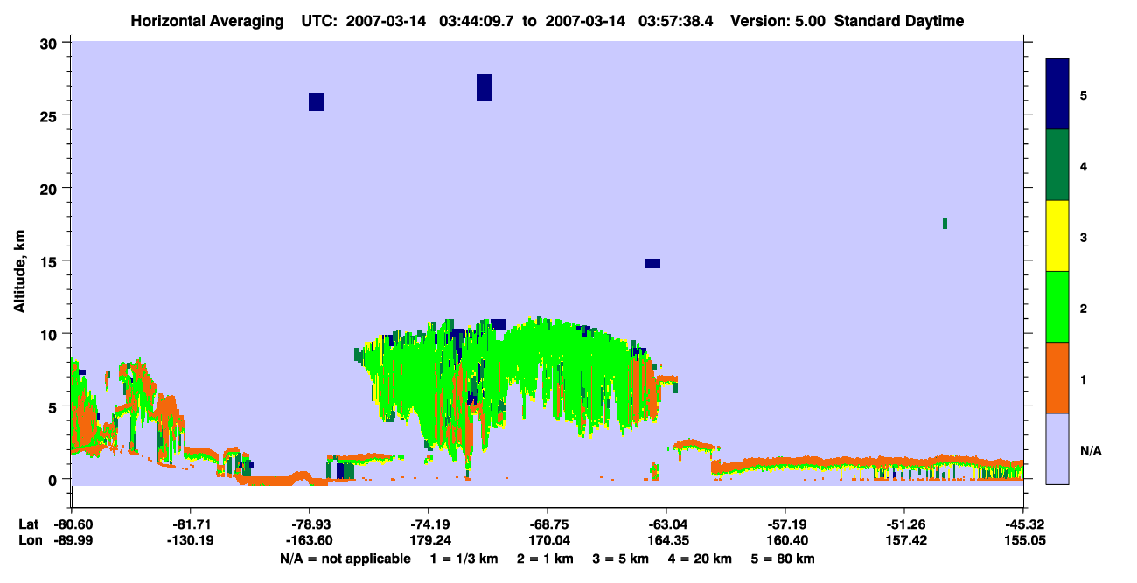Screen dimensions: 1137x583
Task: Click the longitude value '-89.99'
Action: tap(72, 540)
